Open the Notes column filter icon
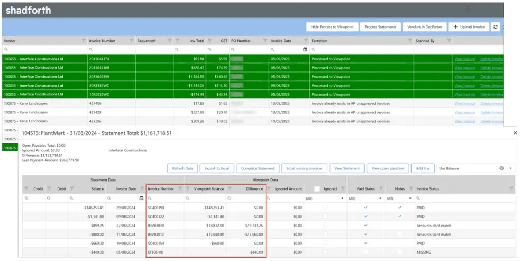The height and width of the screenshot is (261, 521). 411,189
